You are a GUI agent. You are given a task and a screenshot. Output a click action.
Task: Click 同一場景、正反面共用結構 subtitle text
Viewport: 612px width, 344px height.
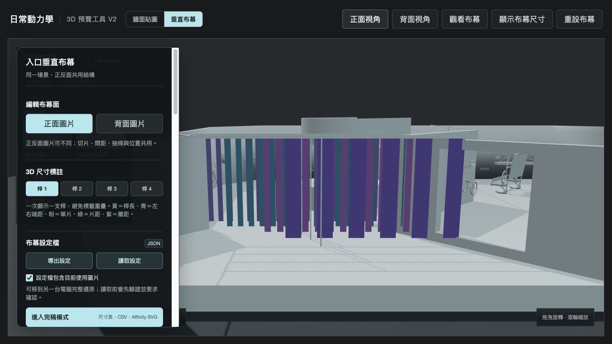[60, 75]
